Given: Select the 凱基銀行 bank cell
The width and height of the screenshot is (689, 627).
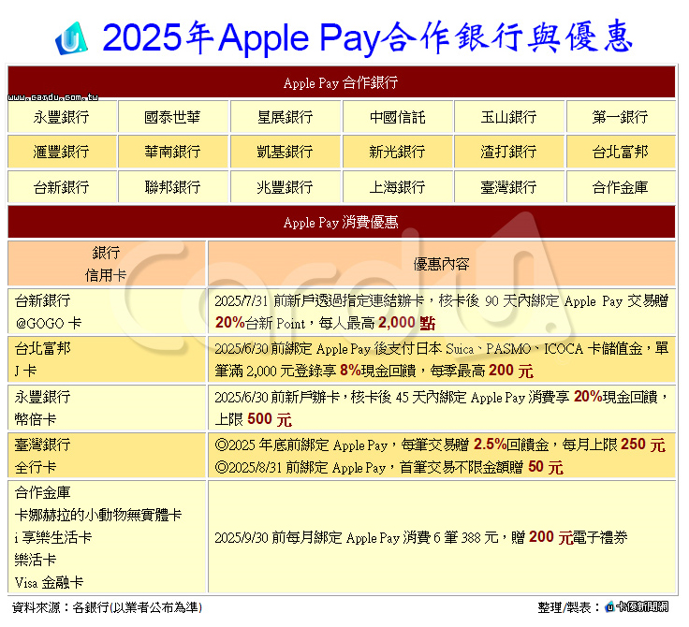Looking at the screenshot, I should coord(286,152).
